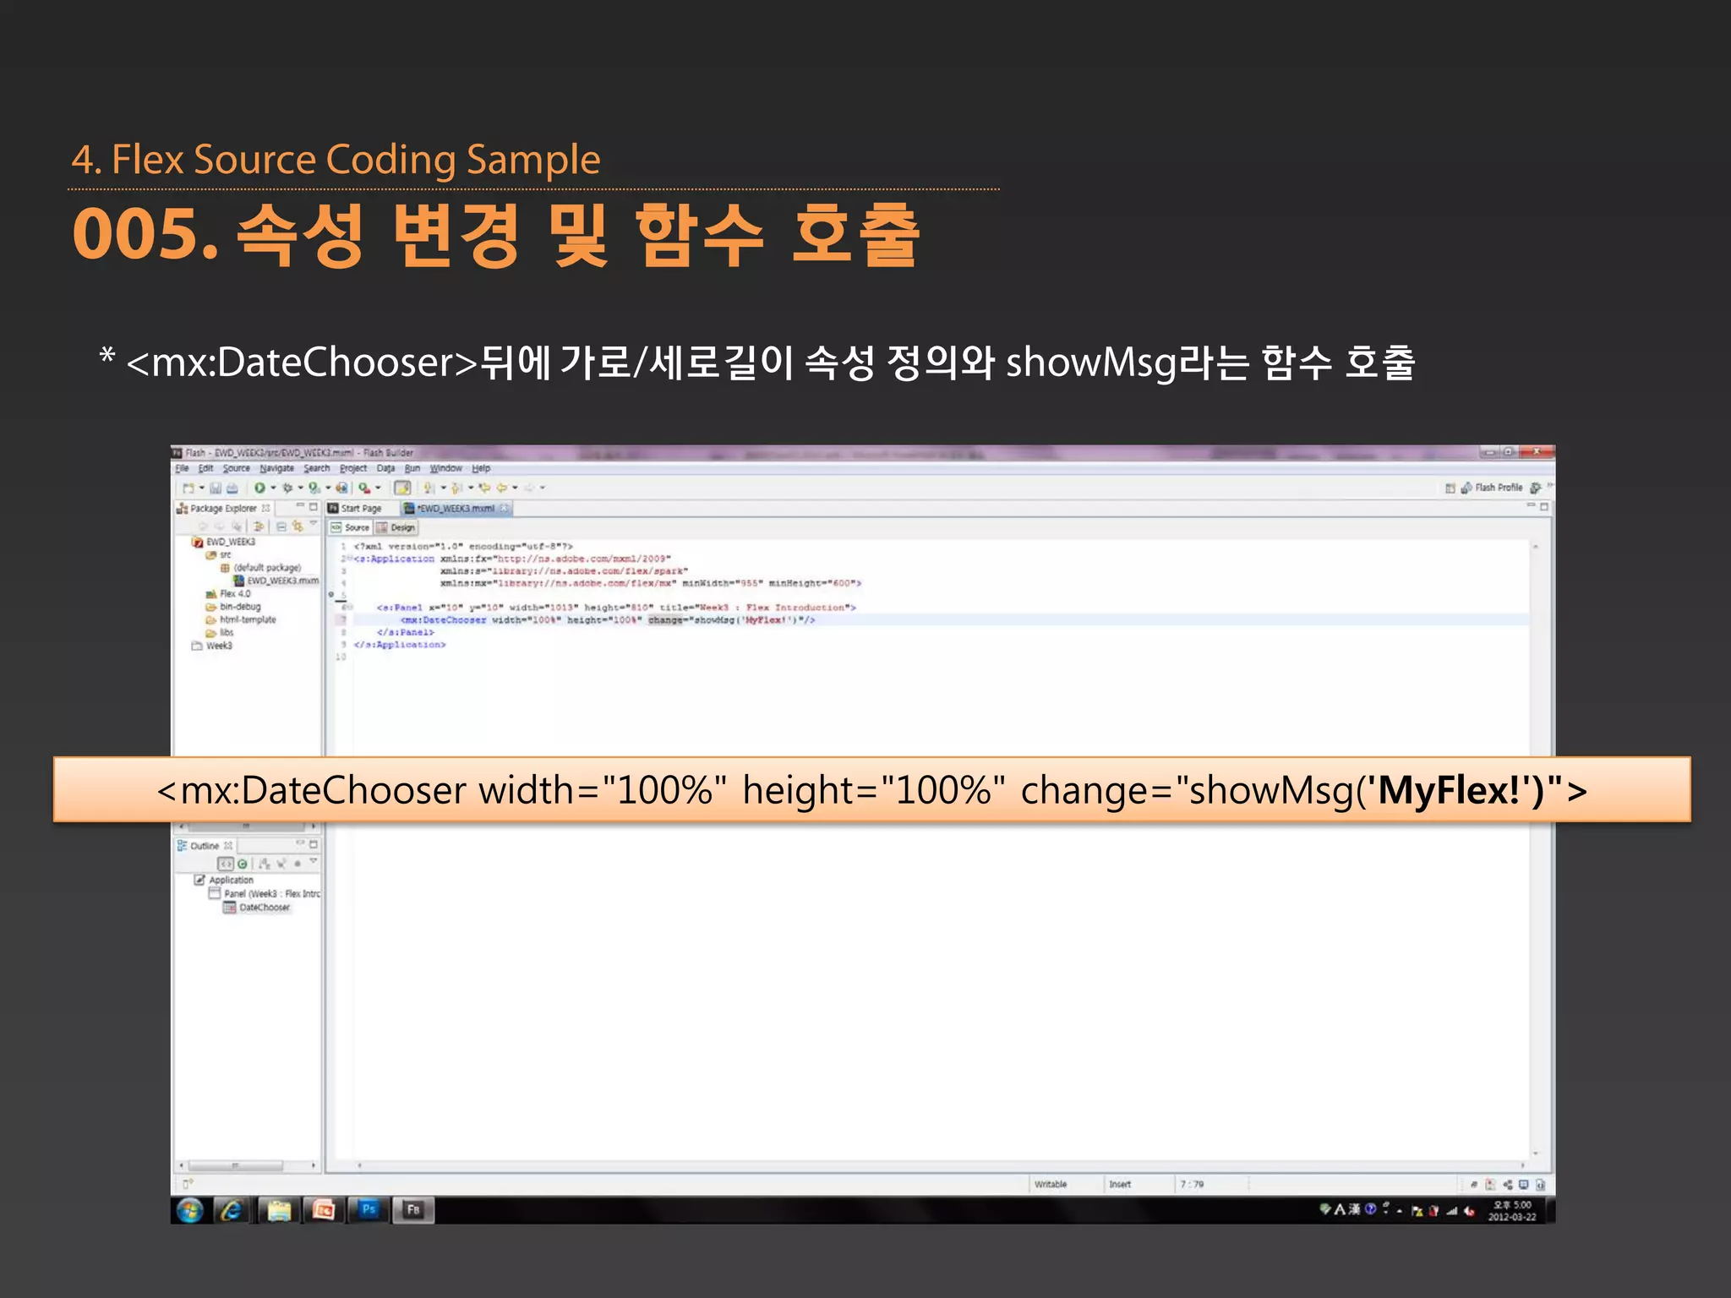This screenshot has height=1298, width=1731.
Task: Select DateChooser in the Outline
Action: (x=257, y=907)
